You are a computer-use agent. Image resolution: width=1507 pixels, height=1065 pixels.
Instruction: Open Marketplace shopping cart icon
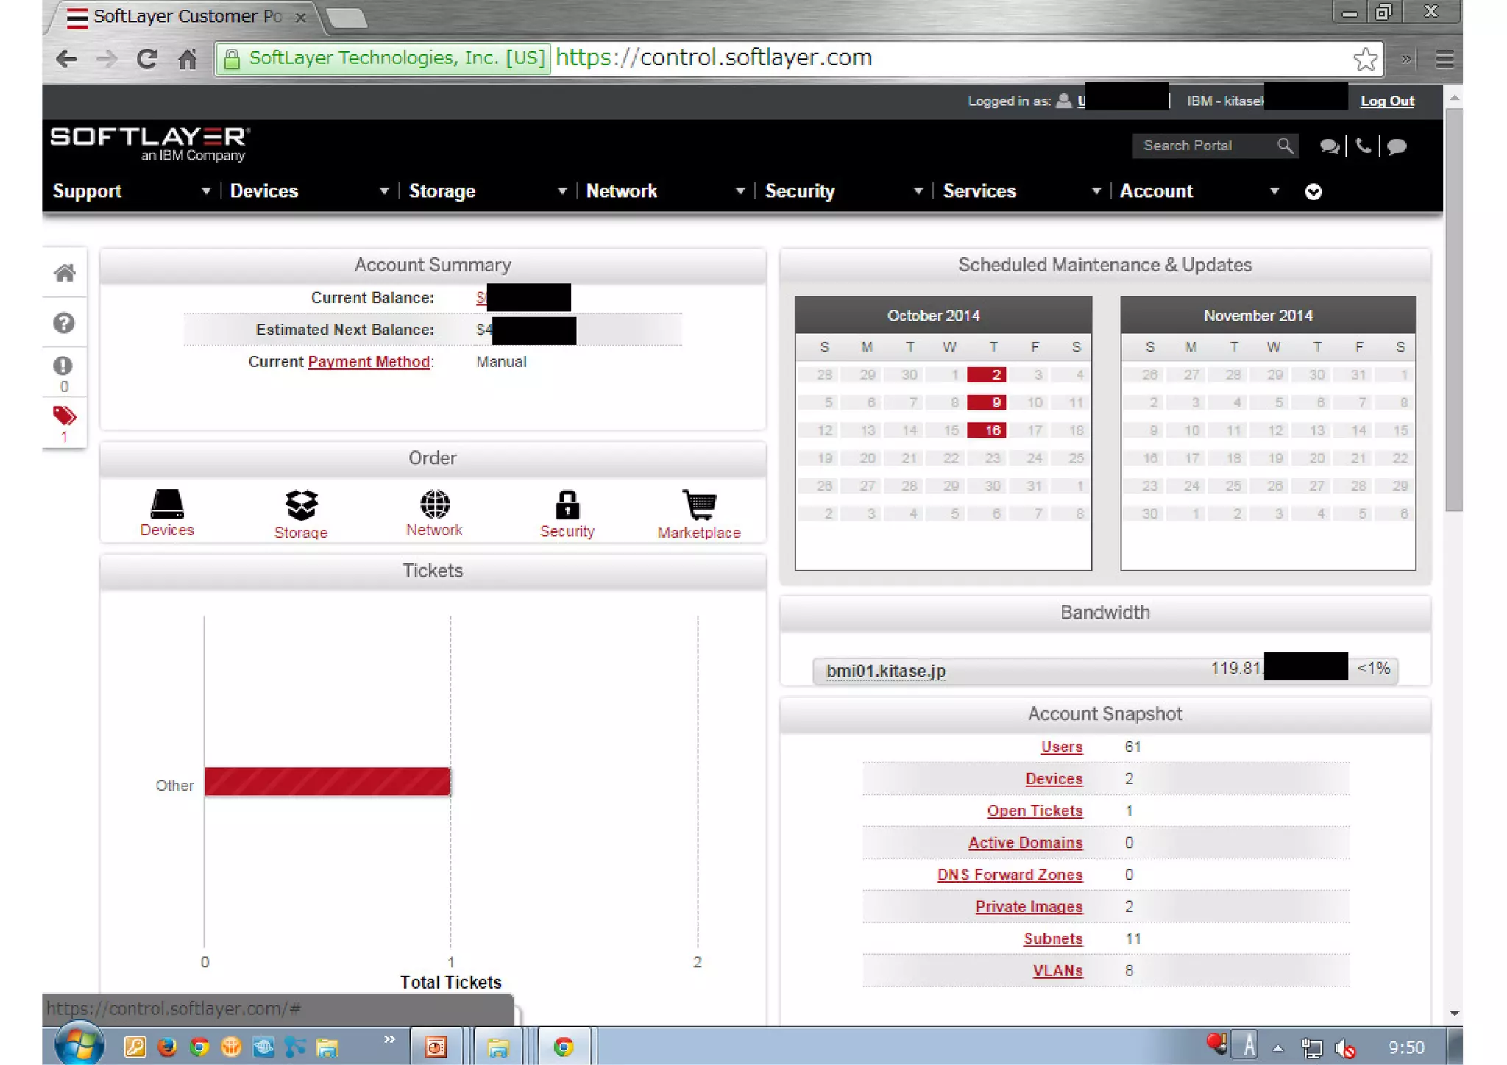click(699, 505)
